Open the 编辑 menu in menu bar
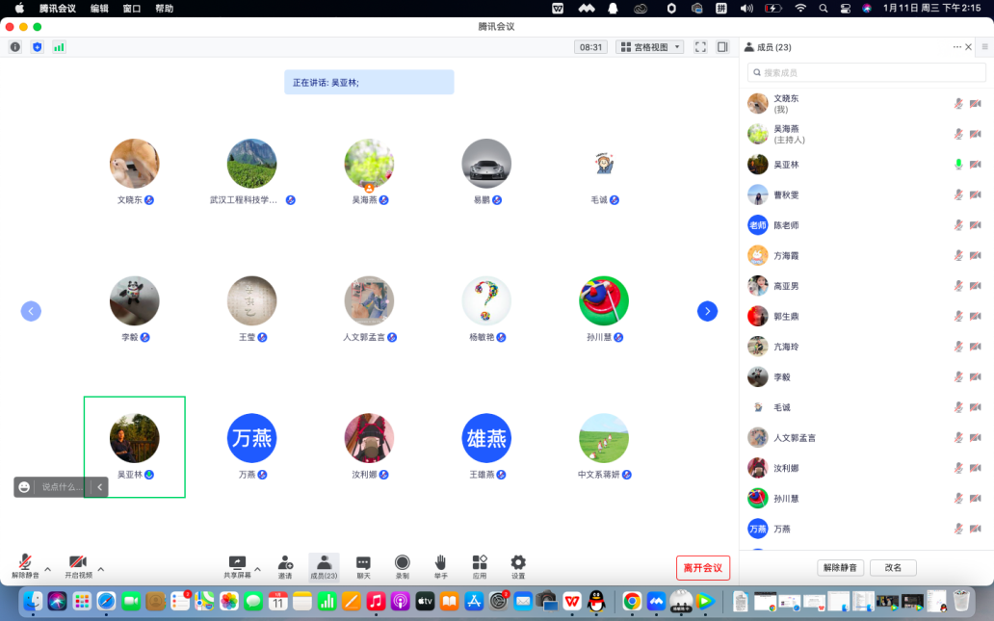The image size is (994, 621). coord(99,9)
